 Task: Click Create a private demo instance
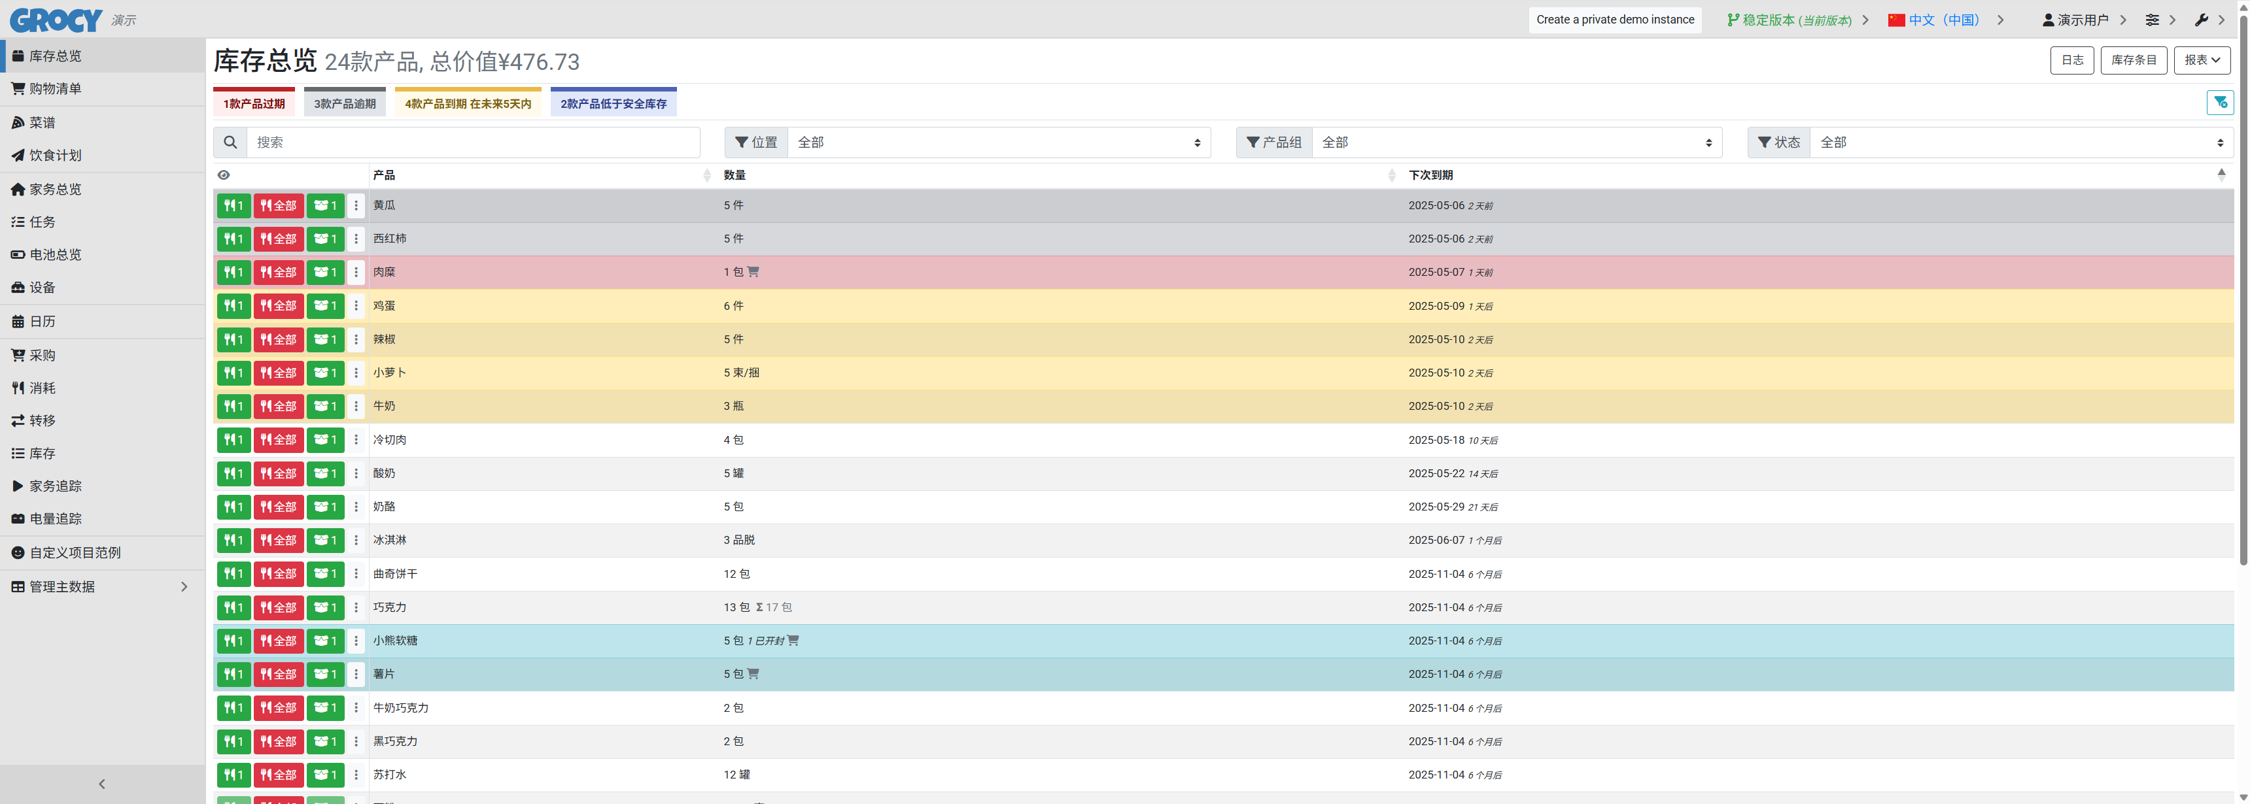[1614, 20]
